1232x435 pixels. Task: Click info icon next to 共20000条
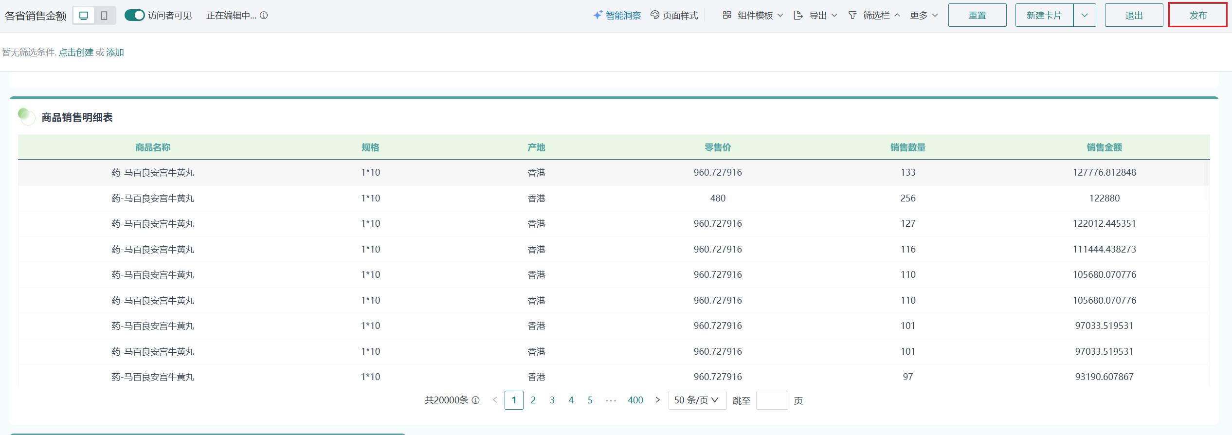(x=476, y=400)
